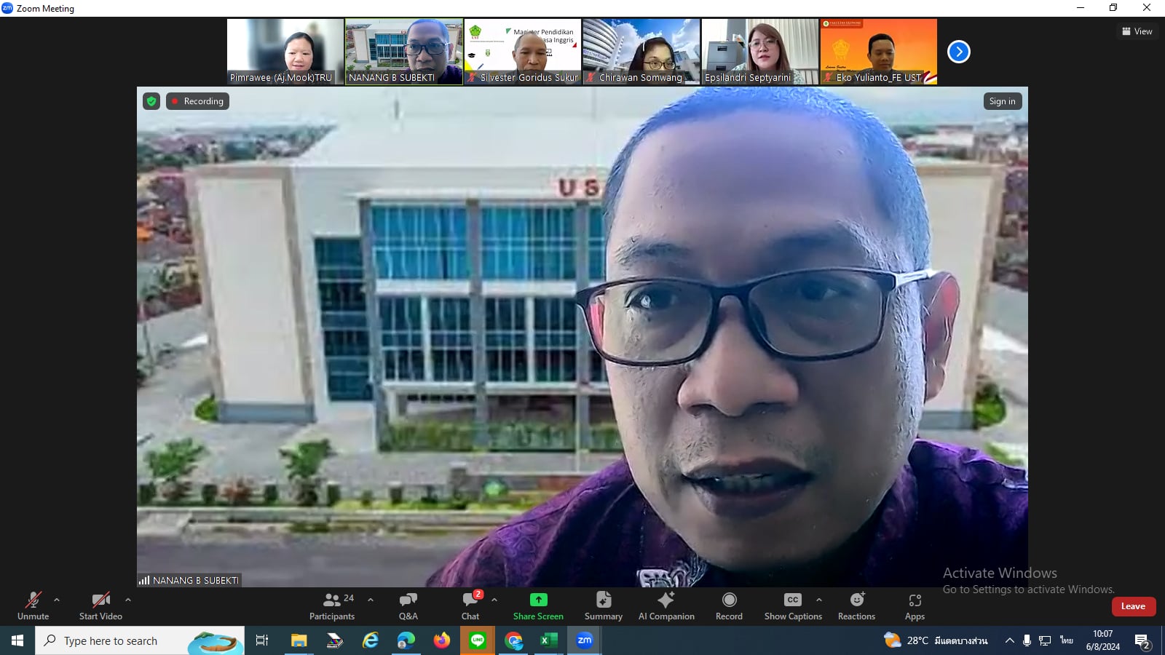Toggle the Record button

(729, 606)
